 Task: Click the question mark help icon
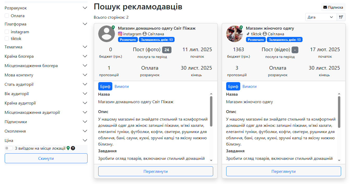point(73,148)
